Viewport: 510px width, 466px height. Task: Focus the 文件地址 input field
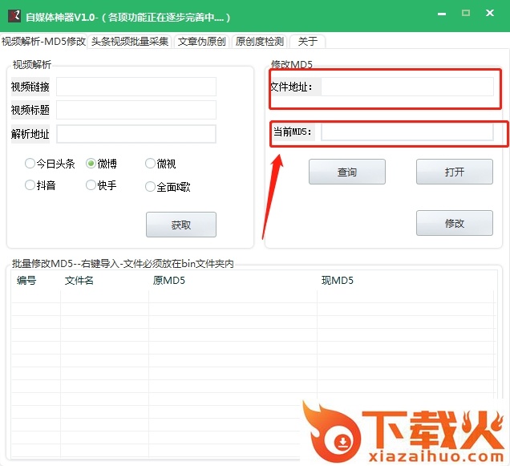pos(407,87)
